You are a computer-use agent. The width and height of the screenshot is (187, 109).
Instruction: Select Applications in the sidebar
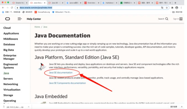click(x=11, y=33)
